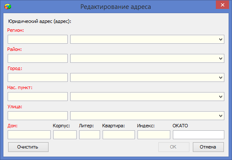Screen dimensions: 232x160
Task: Click the Дом input field
Action: point(29,135)
